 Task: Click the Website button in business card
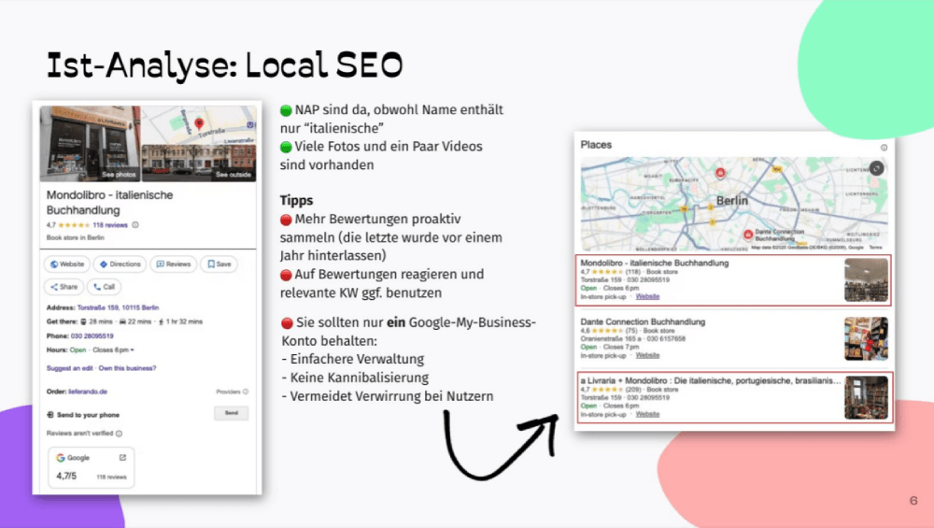[x=66, y=264]
